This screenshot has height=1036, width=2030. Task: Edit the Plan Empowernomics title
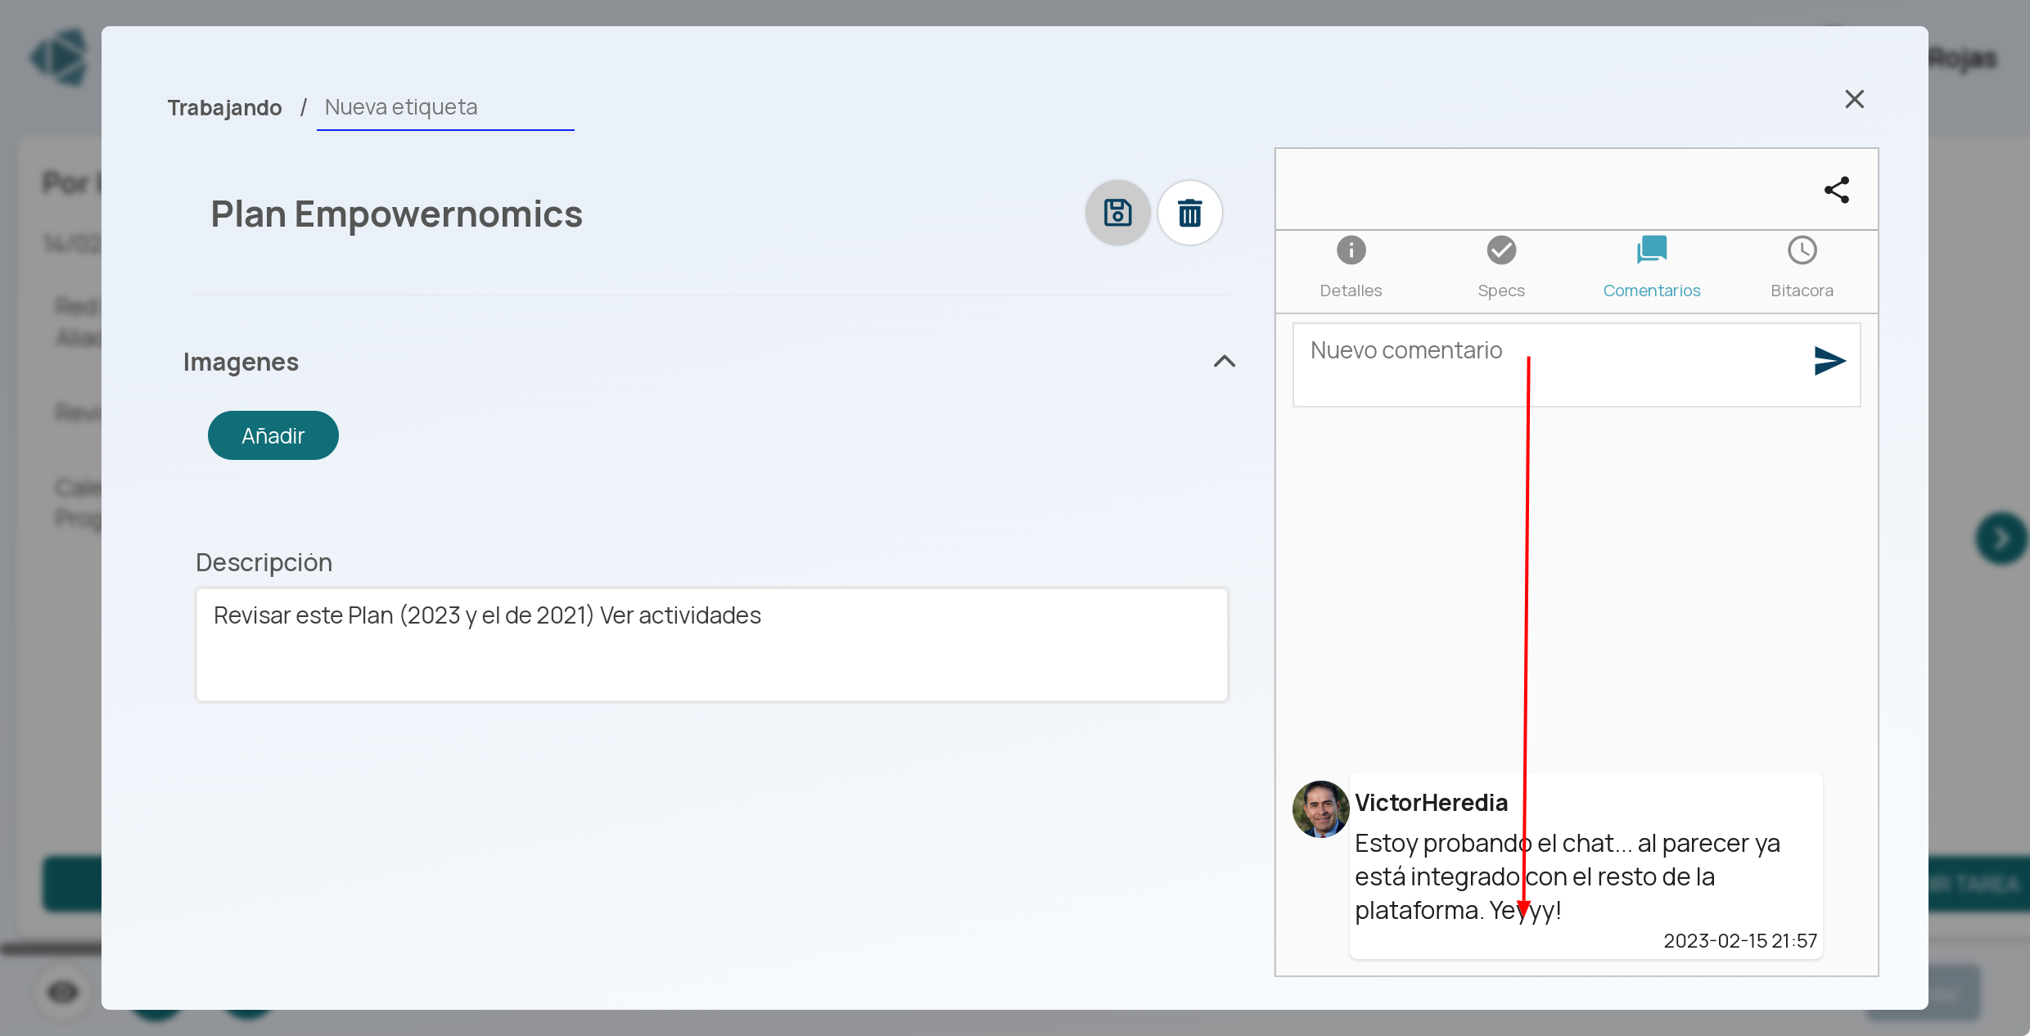tap(396, 214)
